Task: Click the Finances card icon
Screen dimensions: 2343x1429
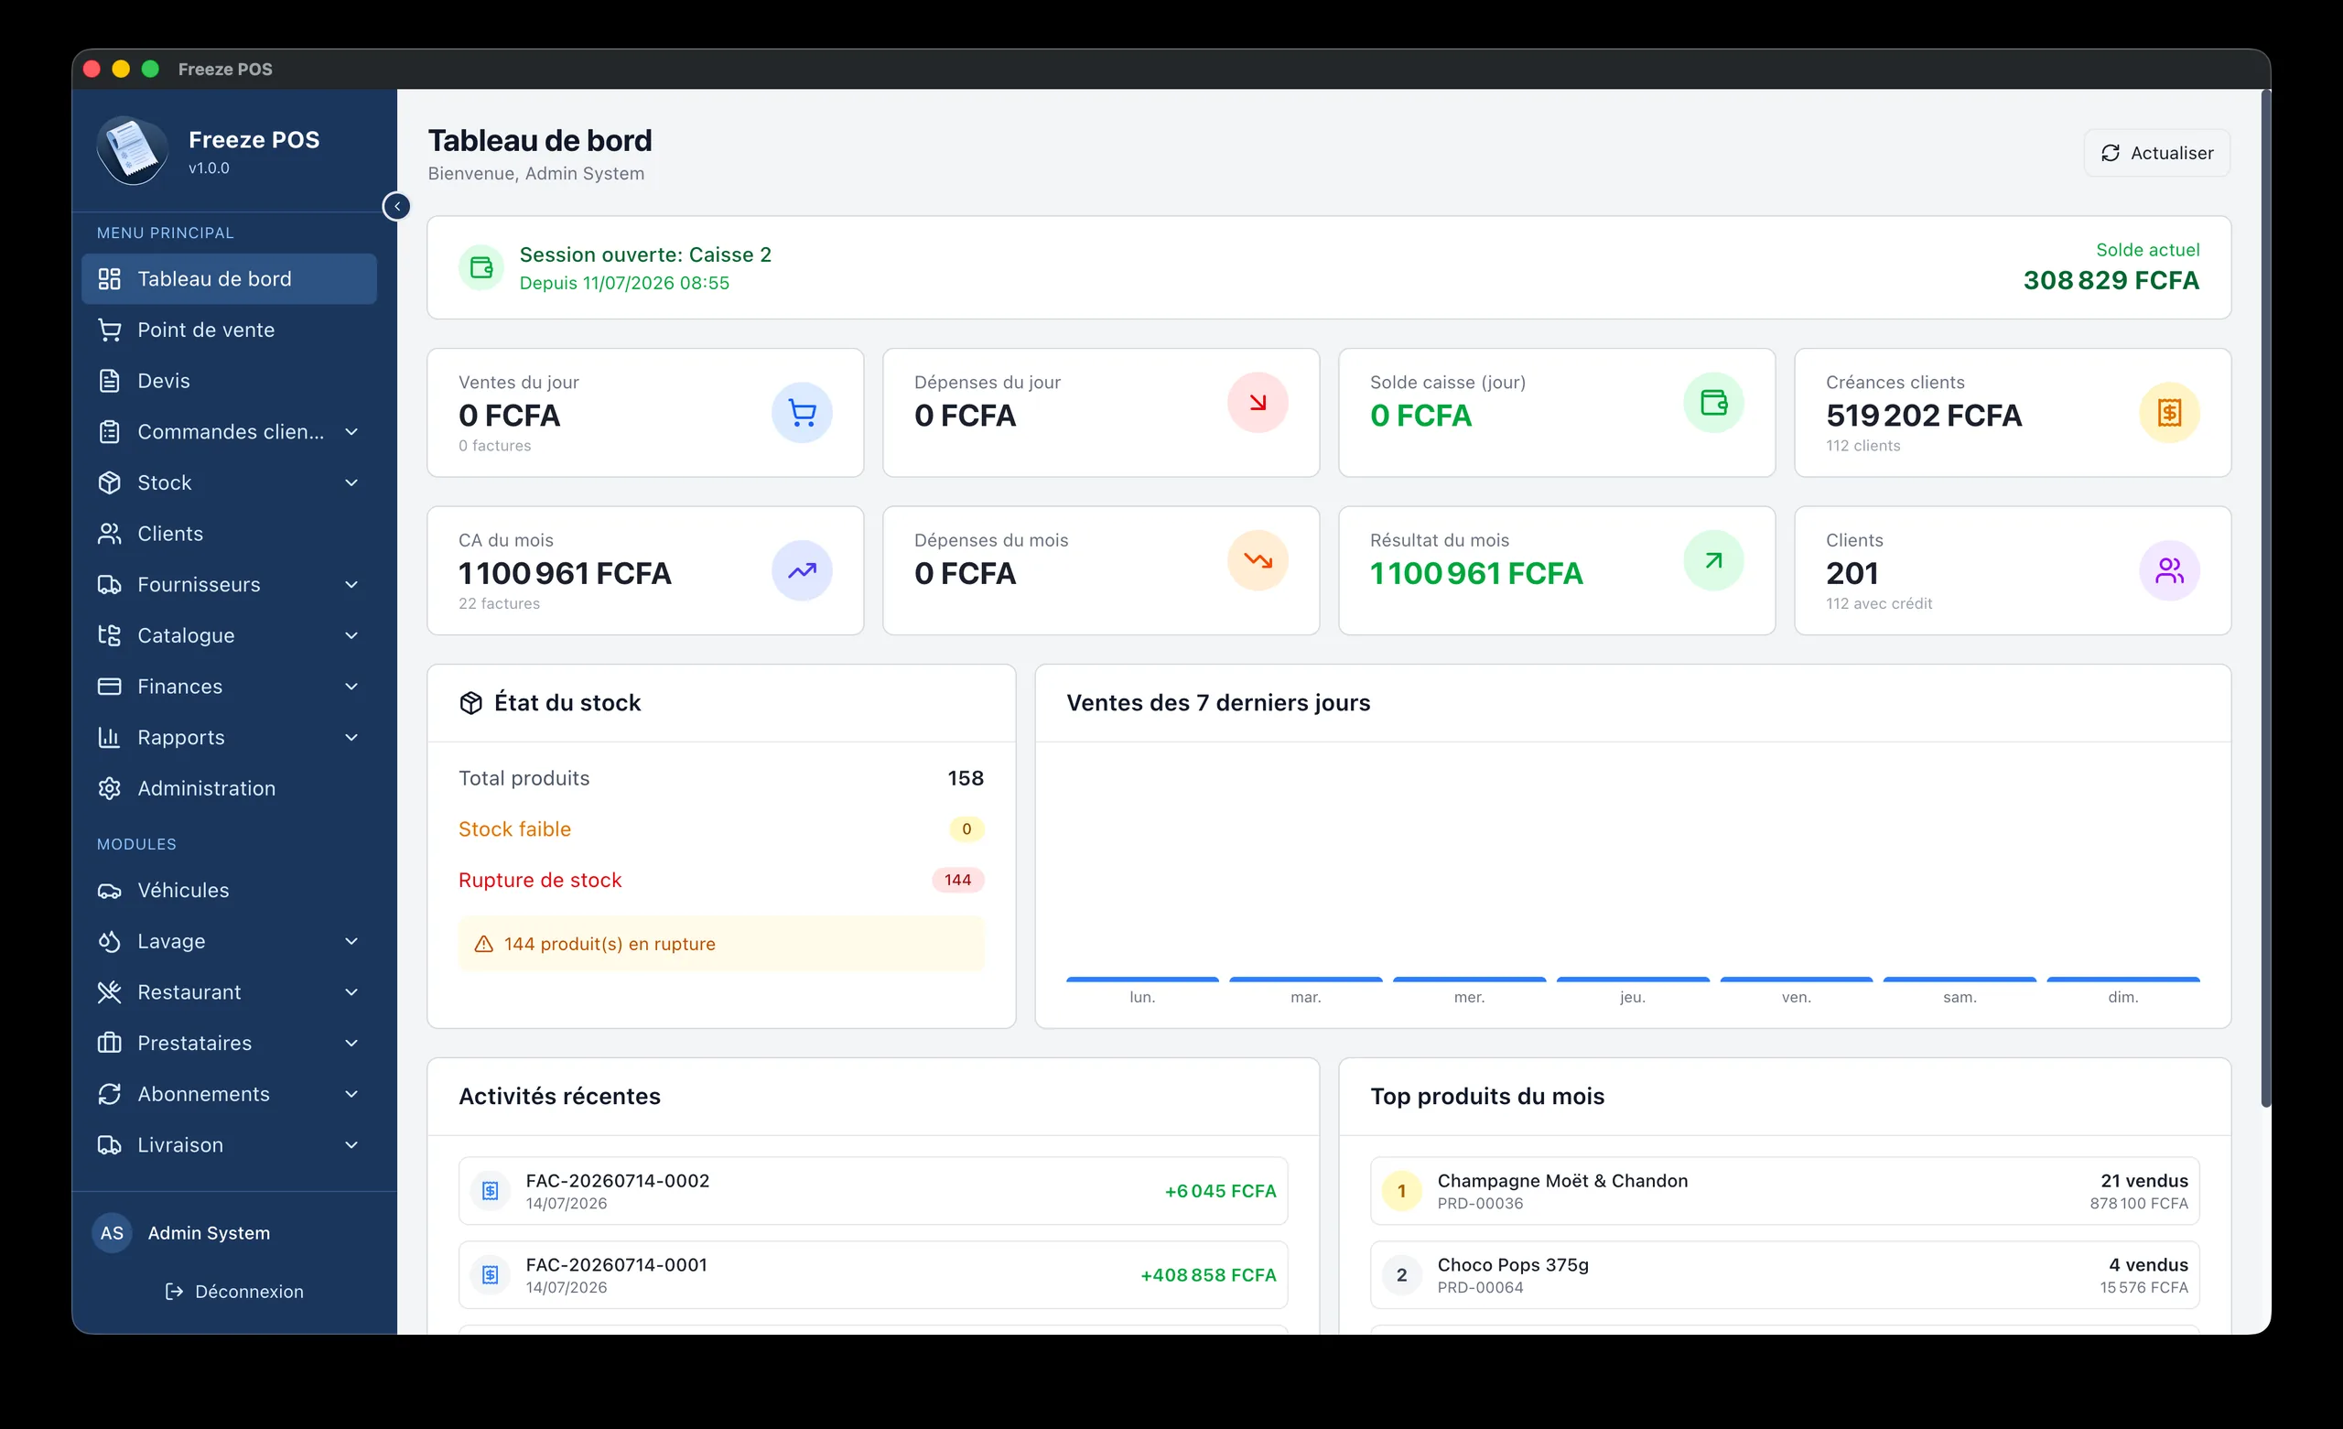Action: 109,686
